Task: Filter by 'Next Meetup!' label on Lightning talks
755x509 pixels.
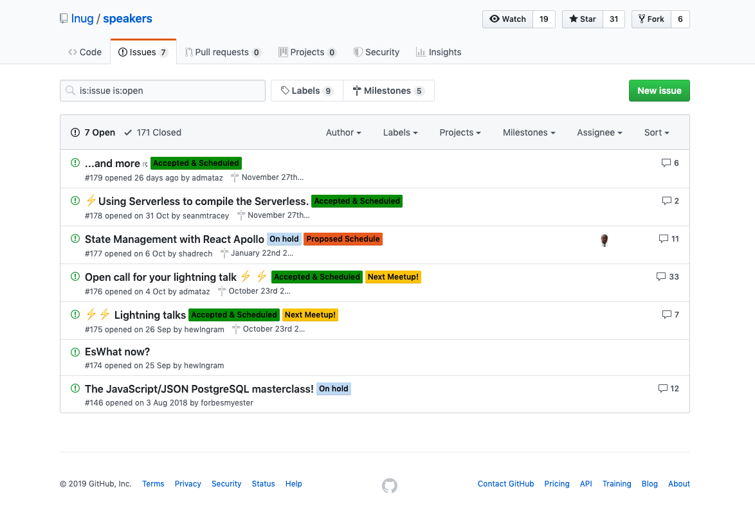Action: pyautogui.click(x=310, y=315)
